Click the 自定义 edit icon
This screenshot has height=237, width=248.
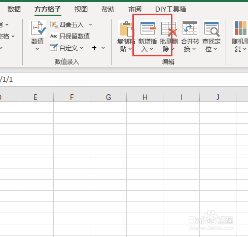54,48
